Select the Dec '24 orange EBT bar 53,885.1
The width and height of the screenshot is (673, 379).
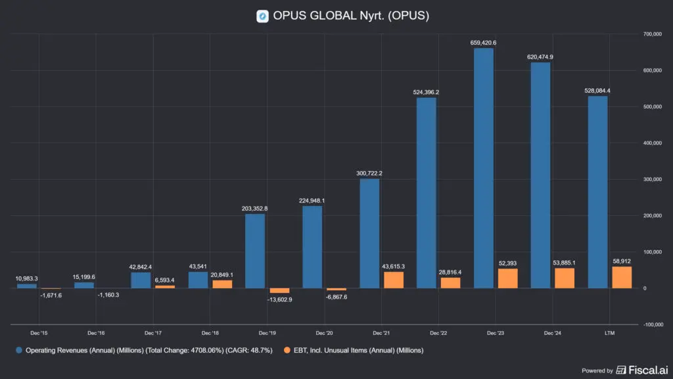coord(565,278)
